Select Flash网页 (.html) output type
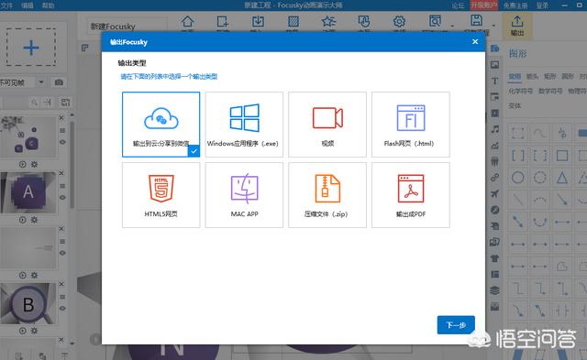The width and height of the screenshot is (587, 360). coord(411,125)
